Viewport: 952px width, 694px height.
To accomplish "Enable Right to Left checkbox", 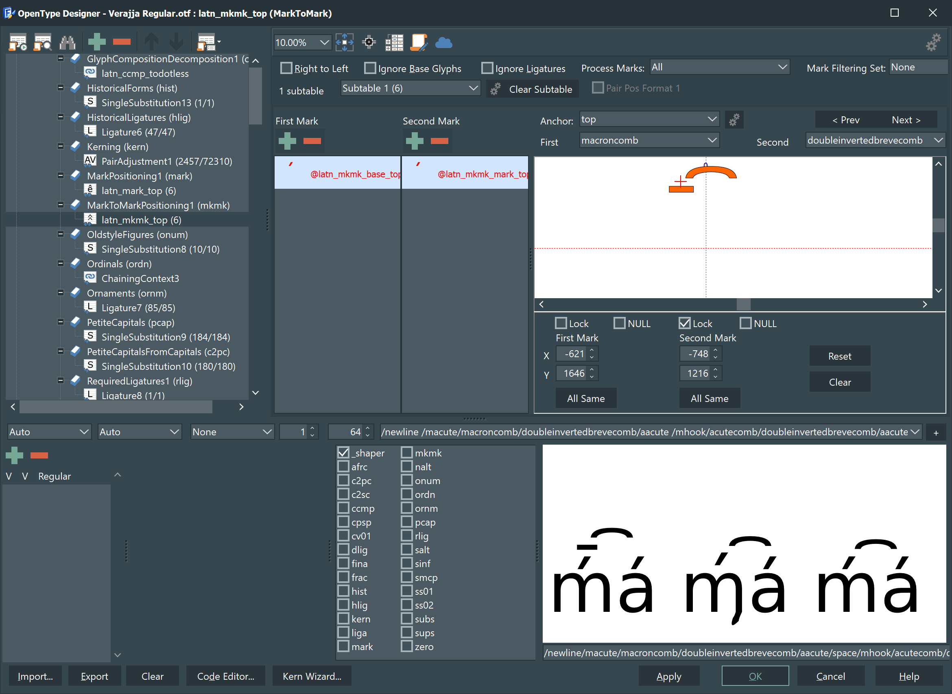I will click(286, 68).
